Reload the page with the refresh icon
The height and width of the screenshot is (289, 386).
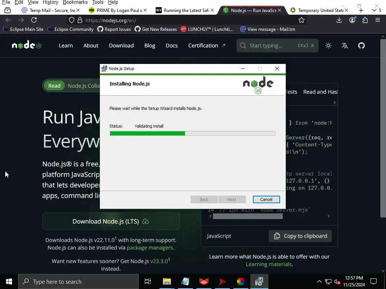[x=34, y=20]
